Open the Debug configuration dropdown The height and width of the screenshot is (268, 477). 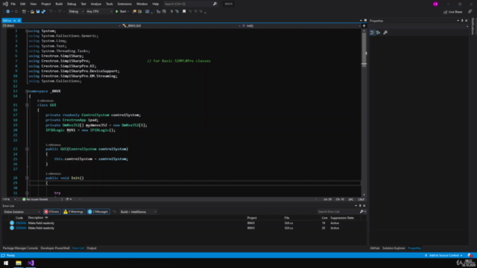[x=76, y=12]
